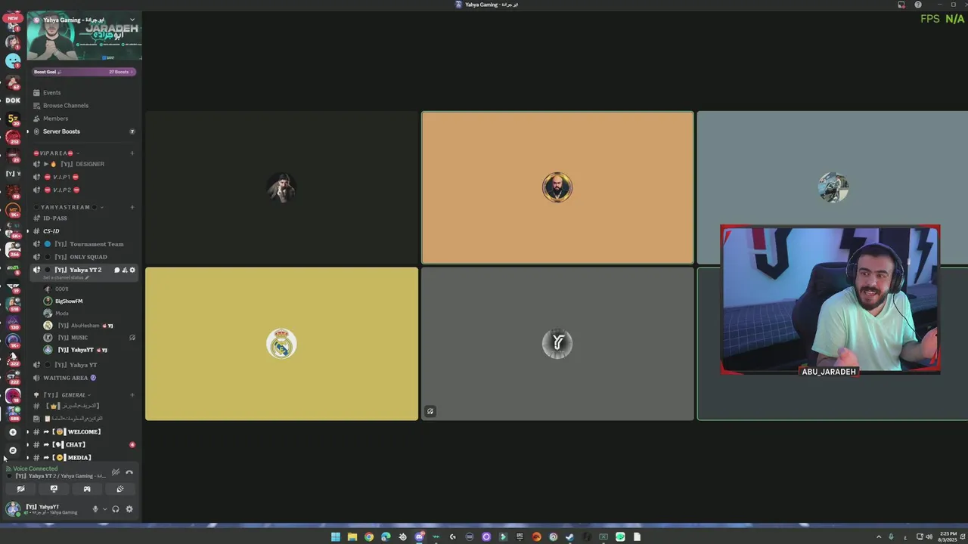Open Discord inbox icon in title bar
This screenshot has width=968, height=544.
(x=901, y=5)
